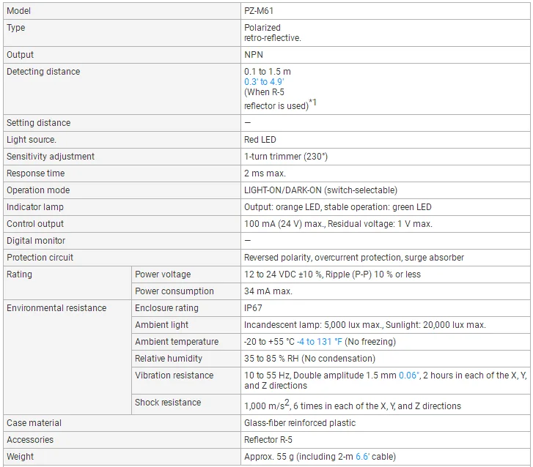Screen dimensions: 533x467
Task: Click the 'Weight' row label
Action: (x=20, y=457)
